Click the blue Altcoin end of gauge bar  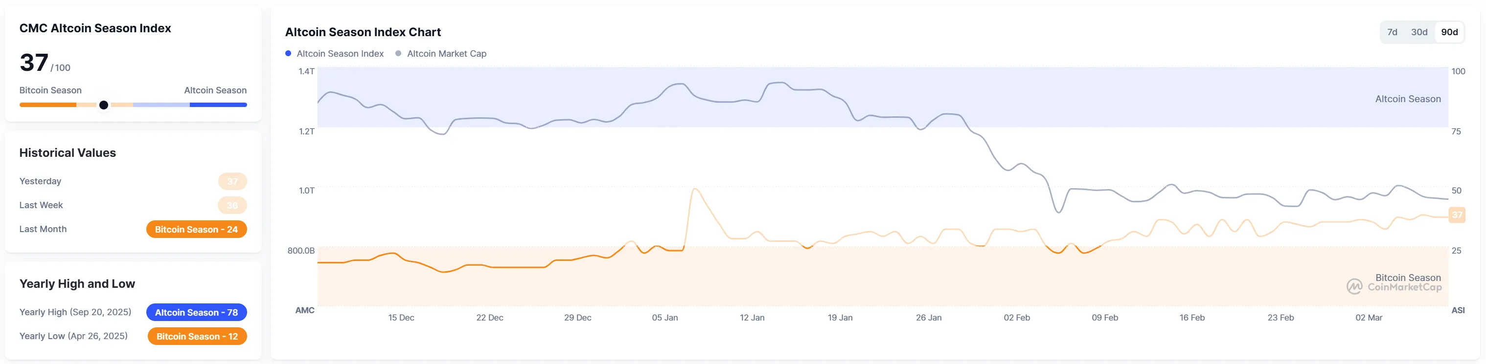tap(218, 105)
